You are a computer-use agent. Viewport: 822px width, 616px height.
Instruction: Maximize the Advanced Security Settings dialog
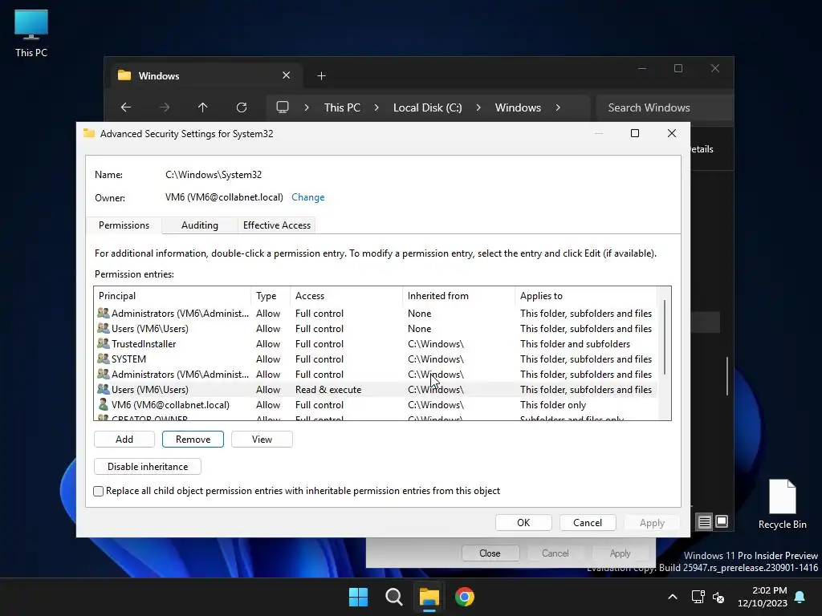tap(635, 134)
